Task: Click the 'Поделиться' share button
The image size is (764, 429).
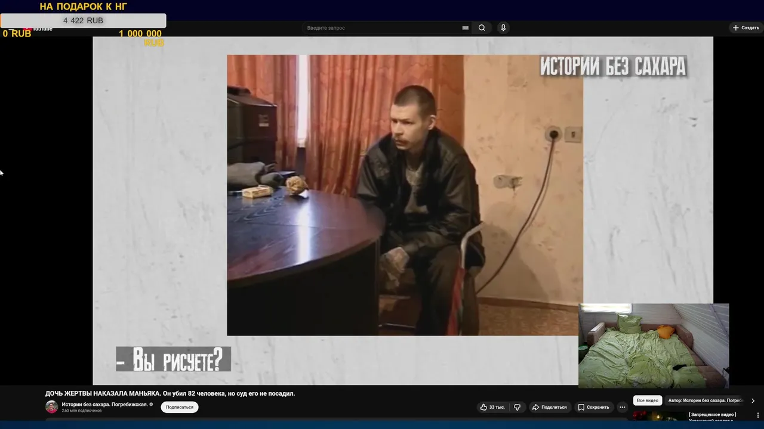Action: [549, 407]
